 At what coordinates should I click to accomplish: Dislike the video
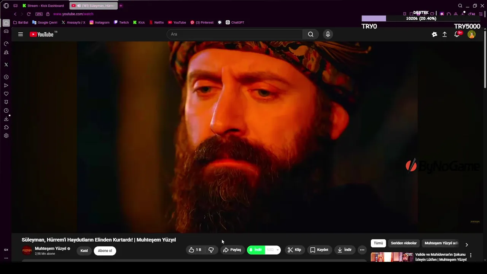point(211,250)
